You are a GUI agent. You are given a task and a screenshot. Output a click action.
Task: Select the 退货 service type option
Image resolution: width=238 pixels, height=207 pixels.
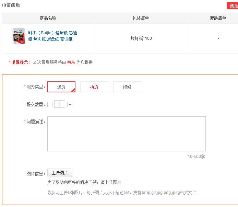click(61, 87)
